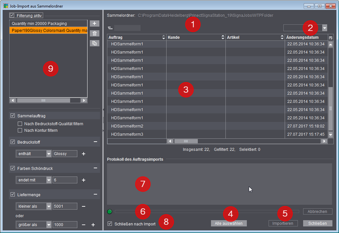Click the sort arrows of the Artikel column
This screenshot has height=233, width=339.
282,37
